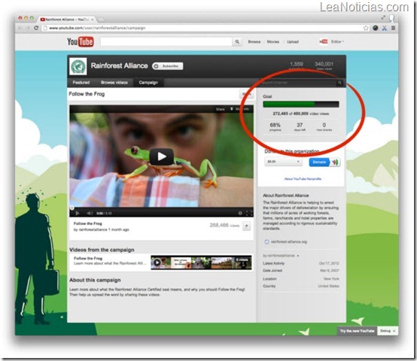
Task: Click the channel search magnifier icon
Action: pyautogui.click(x=339, y=83)
